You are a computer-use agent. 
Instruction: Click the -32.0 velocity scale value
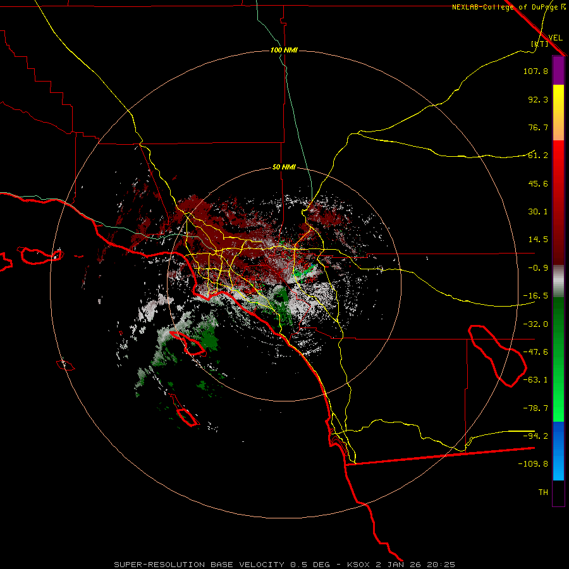535,324
